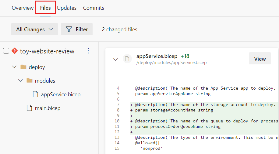Click the '2 changed files' text
The height and width of the screenshot is (154, 279).
[119, 29]
